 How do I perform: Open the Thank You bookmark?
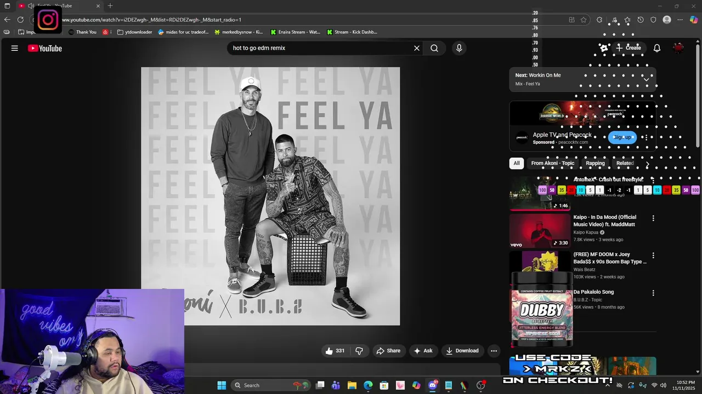pos(82,32)
